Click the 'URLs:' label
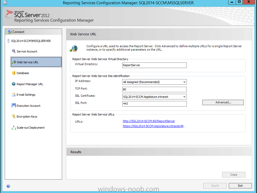Image resolution: width=257 pixels, height=193 pixels. click(x=79, y=122)
